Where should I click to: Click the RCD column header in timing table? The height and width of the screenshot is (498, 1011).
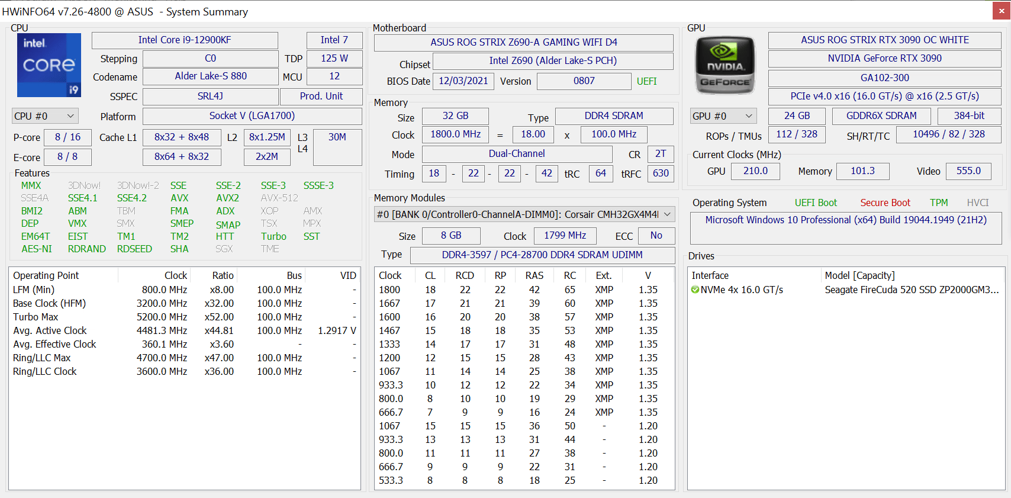pos(465,276)
